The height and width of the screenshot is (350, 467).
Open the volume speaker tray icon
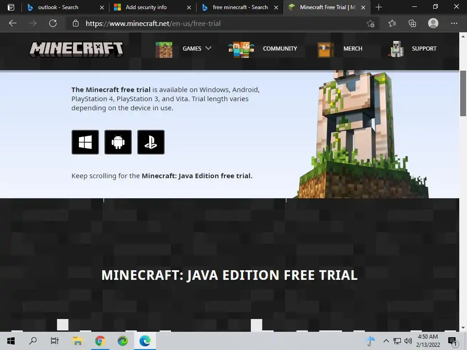click(x=408, y=341)
